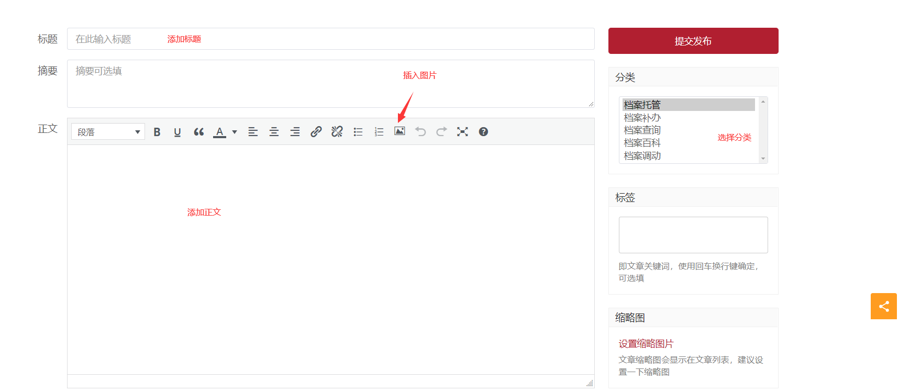Image resolution: width=910 pixels, height=392 pixels.
Task: Click the insert image icon
Action: coord(399,131)
